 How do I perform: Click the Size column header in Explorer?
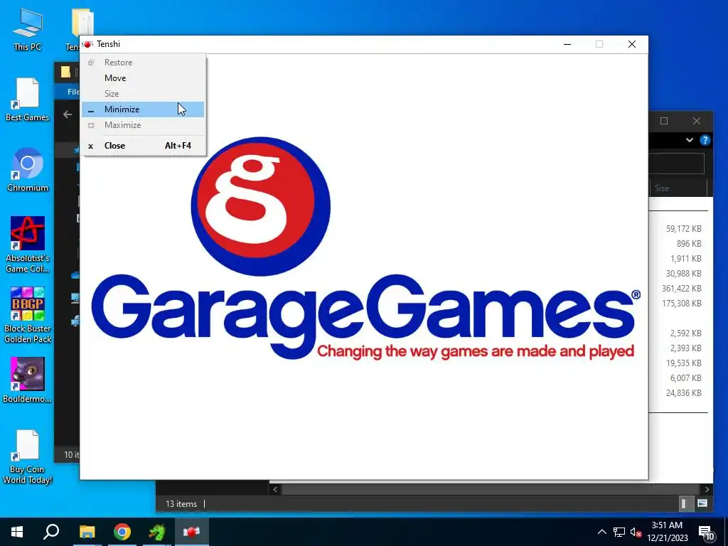[678, 188]
